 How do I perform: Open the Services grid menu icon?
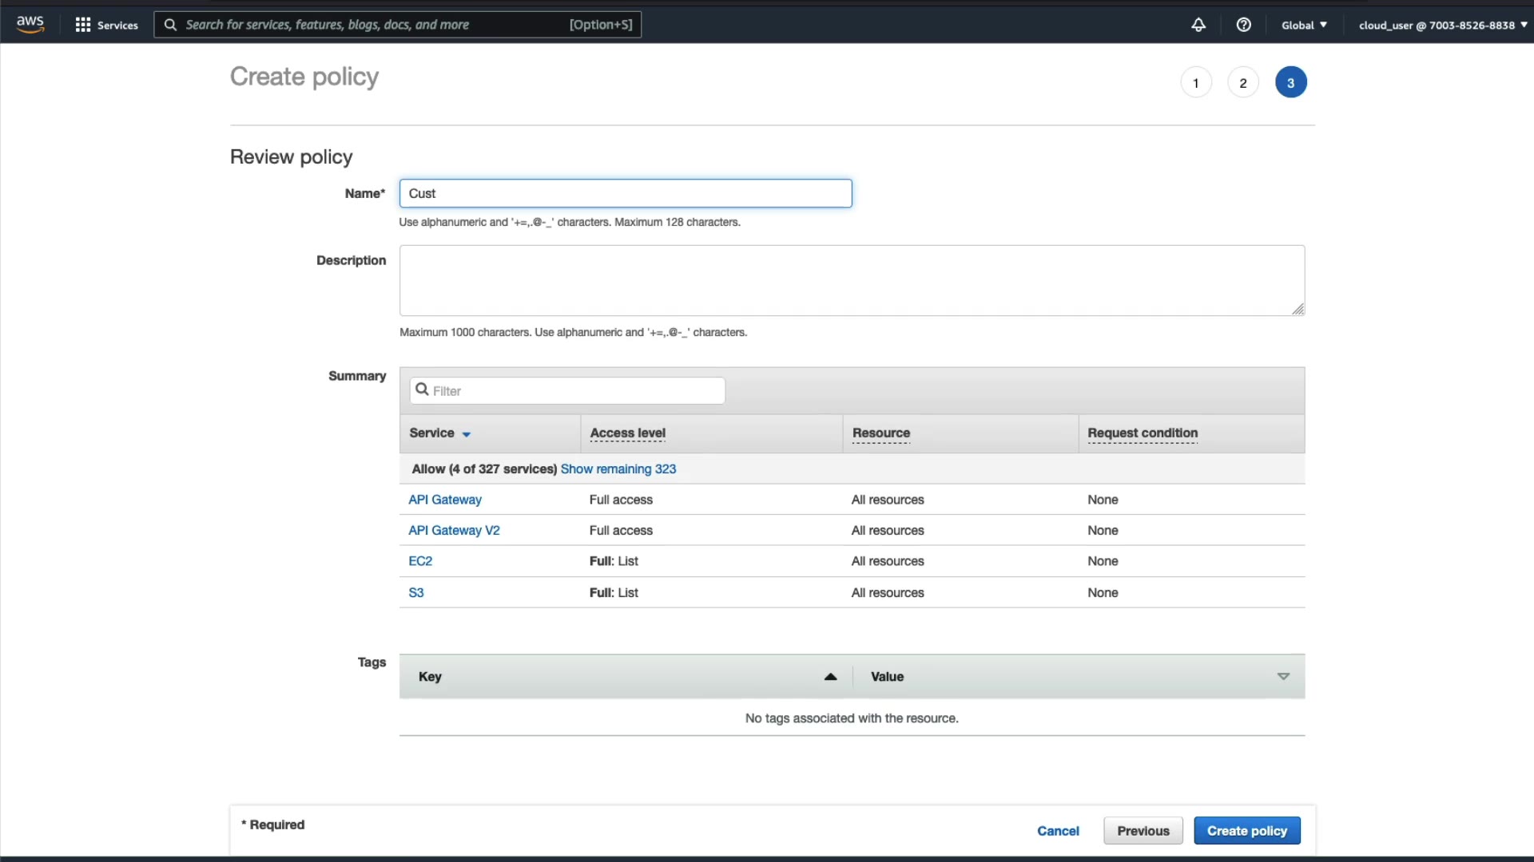click(x=82, y=25)
